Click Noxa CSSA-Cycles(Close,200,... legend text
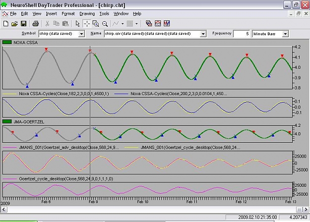 point(179,94)
